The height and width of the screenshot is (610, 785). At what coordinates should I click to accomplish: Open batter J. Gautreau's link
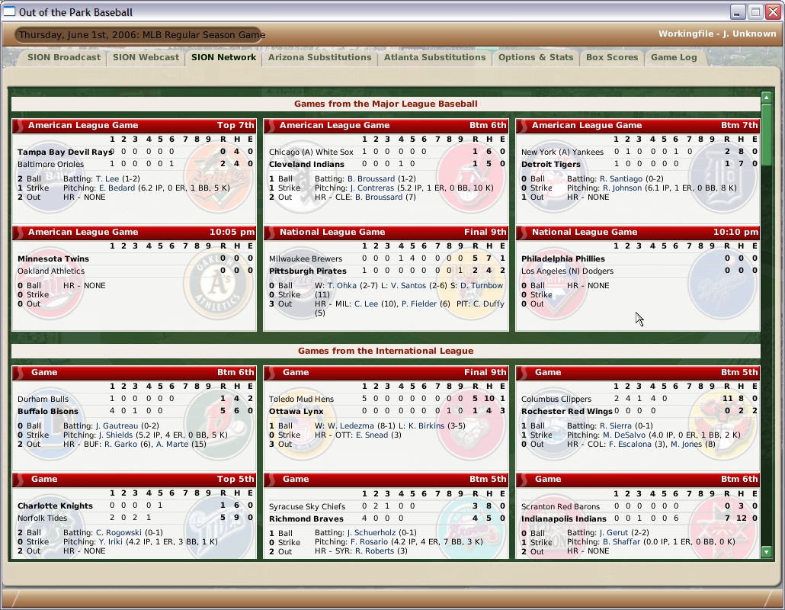[x=117, y=425]
